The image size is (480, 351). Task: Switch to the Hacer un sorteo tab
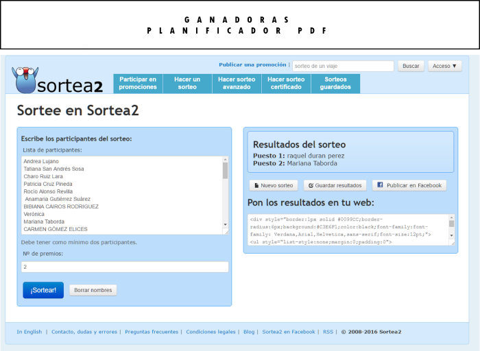(187, 83)
